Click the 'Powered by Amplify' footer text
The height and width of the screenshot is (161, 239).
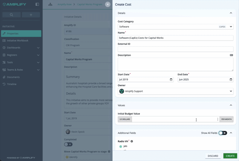(21, 158)
